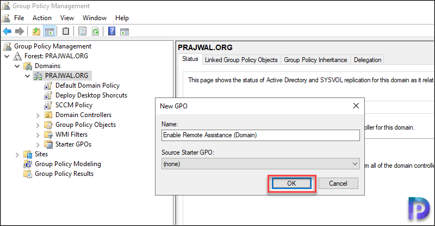The image size is (435, 226).
Task: Click the Back arrow toolbar icon
Action: coord(7,32)
